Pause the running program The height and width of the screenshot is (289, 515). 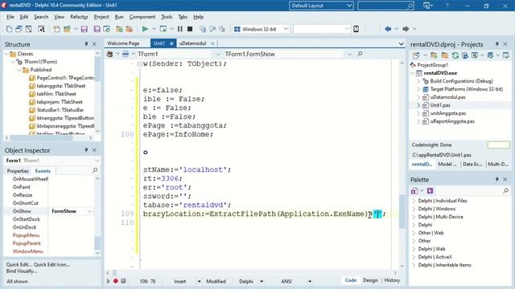[x=180, y=29]
